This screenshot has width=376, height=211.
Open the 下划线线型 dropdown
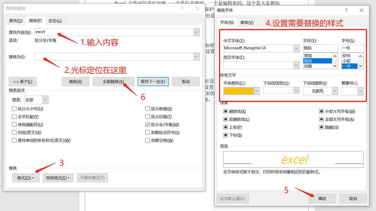(x=296, y=90)
